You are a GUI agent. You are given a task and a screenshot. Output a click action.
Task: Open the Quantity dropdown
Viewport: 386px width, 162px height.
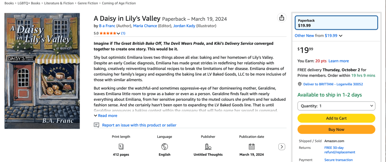pos(336,106)
